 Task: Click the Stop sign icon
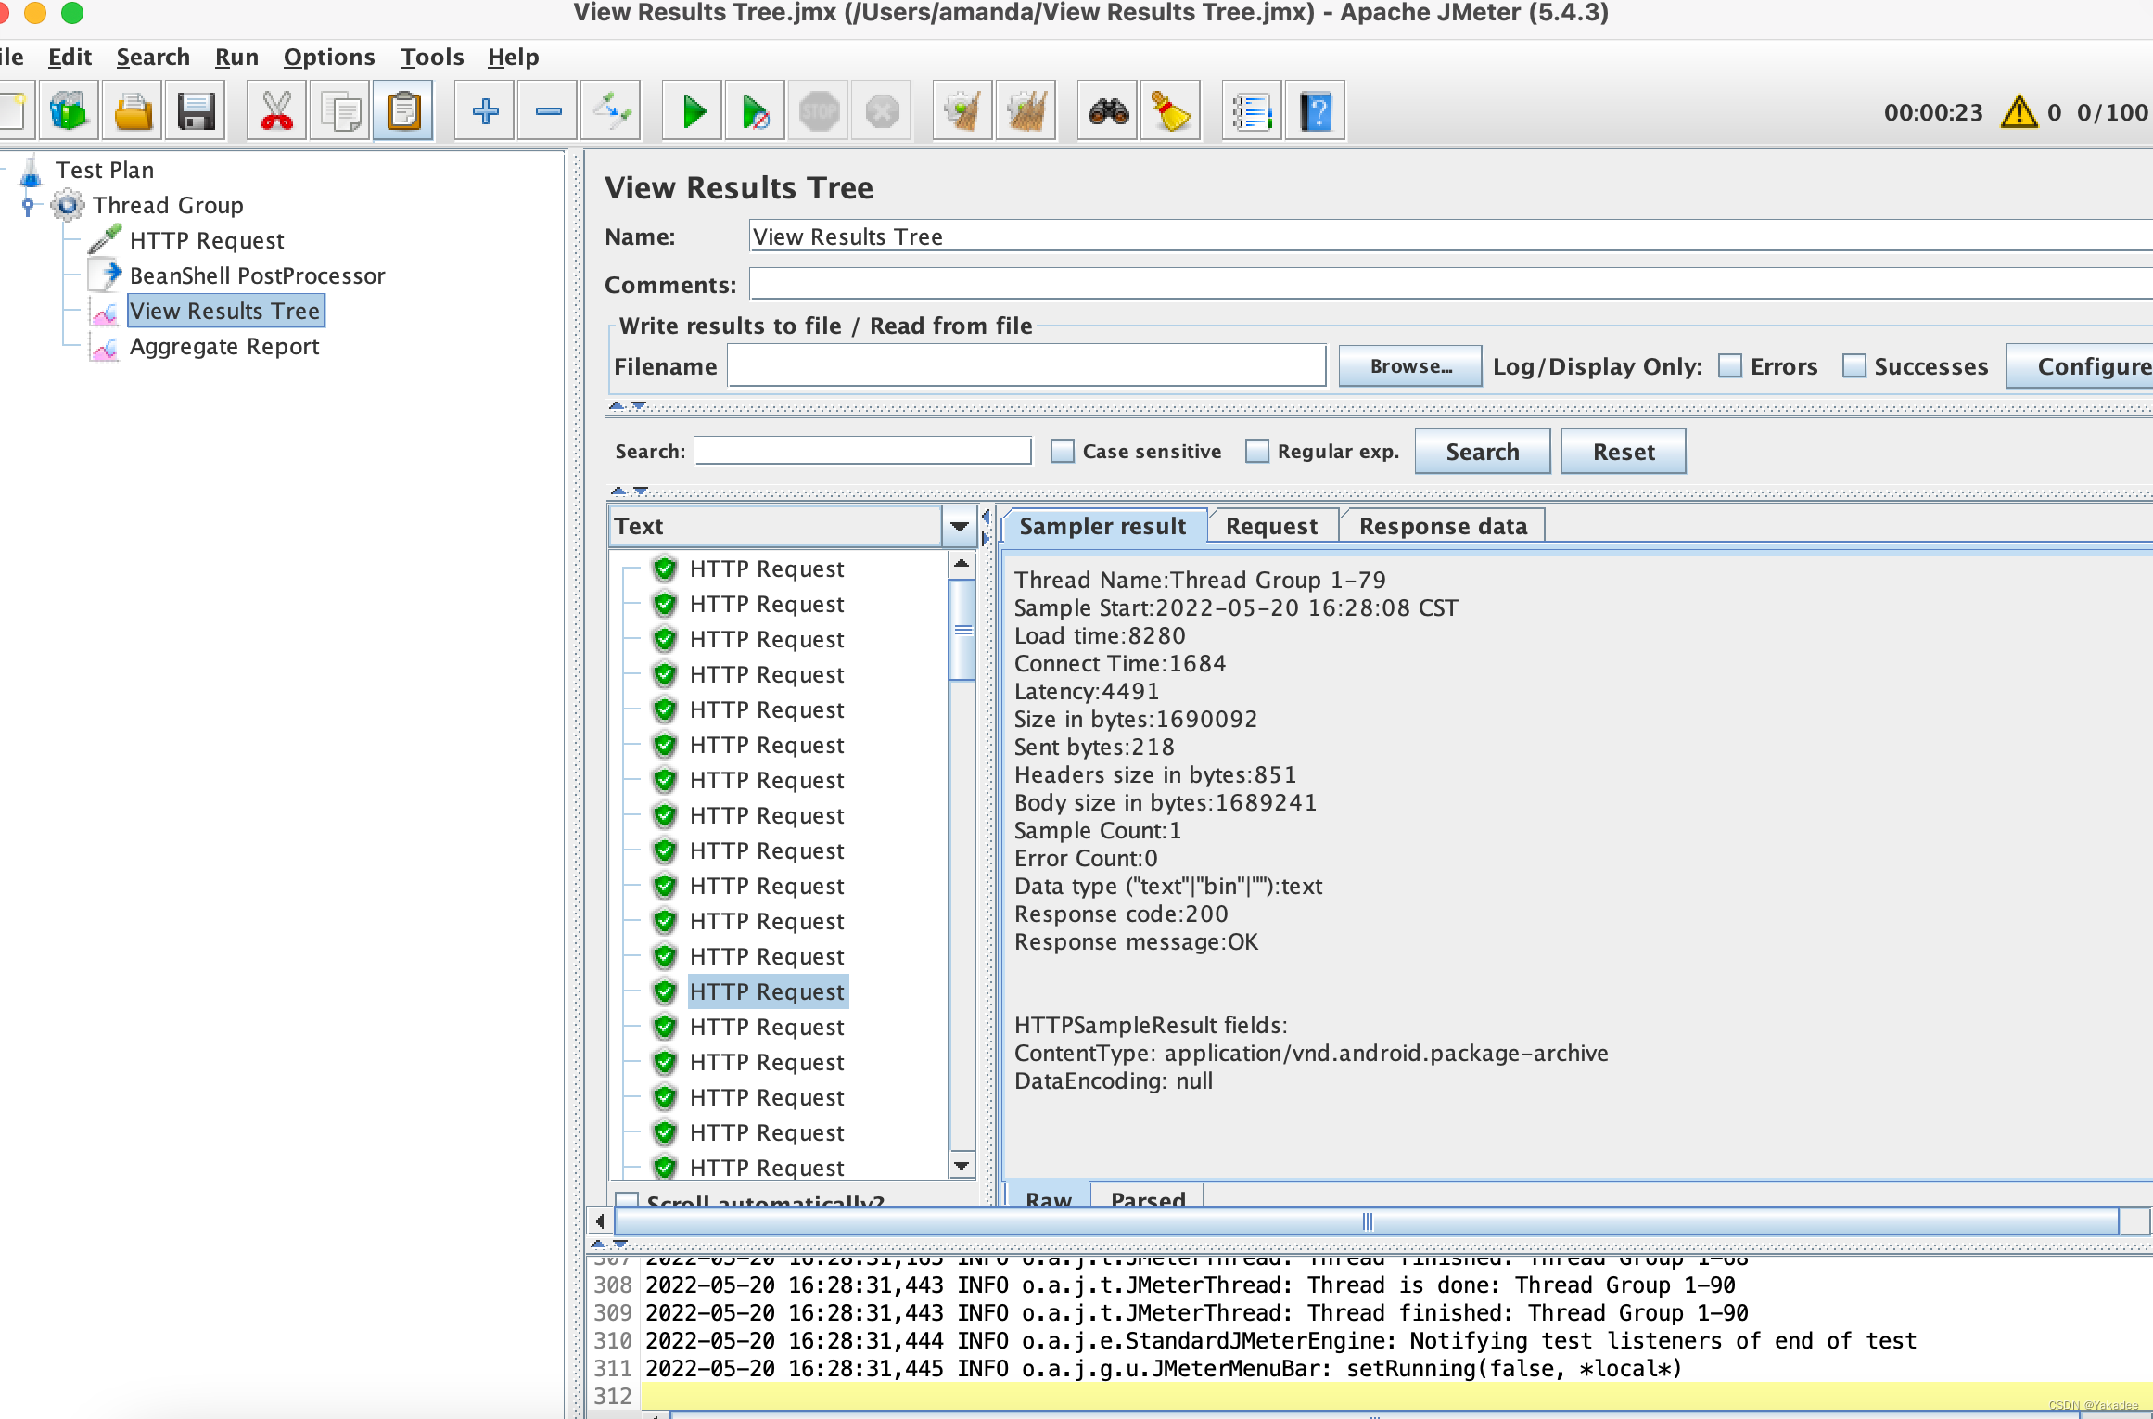(x=819, y=111)
